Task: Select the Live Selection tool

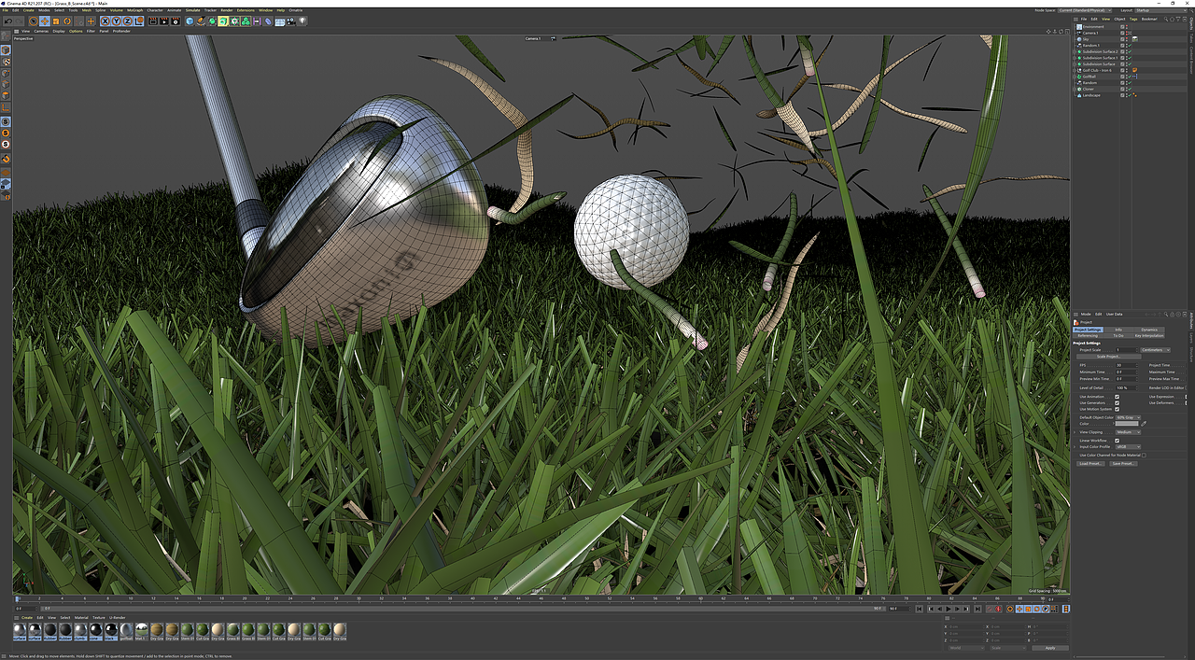Action: (34, 21)
